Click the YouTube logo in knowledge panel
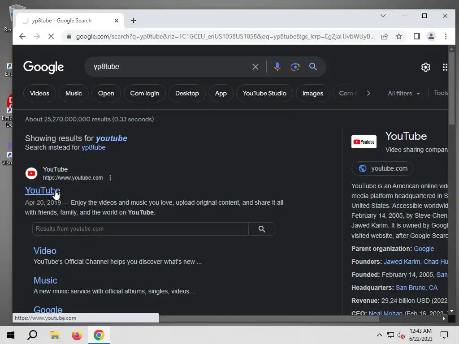This screenshot has width=459, height=344. pos(364,142)
